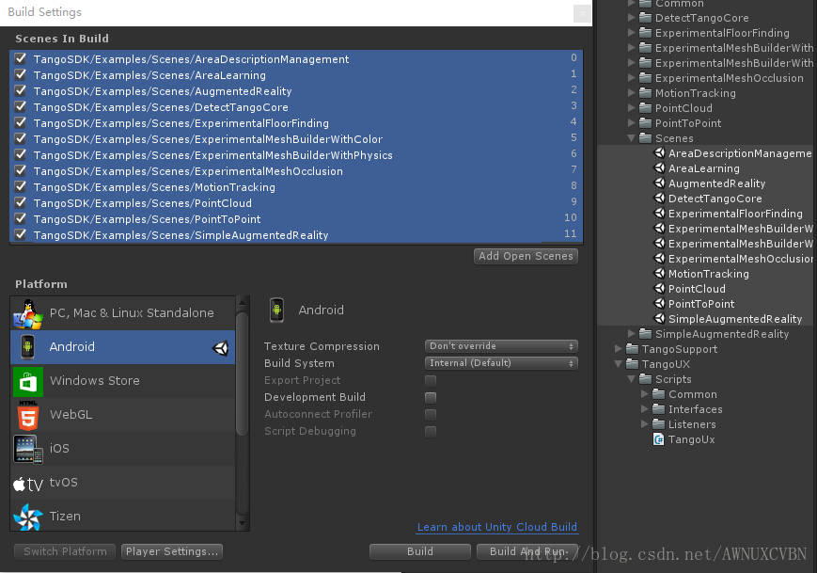This screenshot has height=573, width=817.
Task: Click the Android phone icon in platform list
Action: (x=27, y=347)
